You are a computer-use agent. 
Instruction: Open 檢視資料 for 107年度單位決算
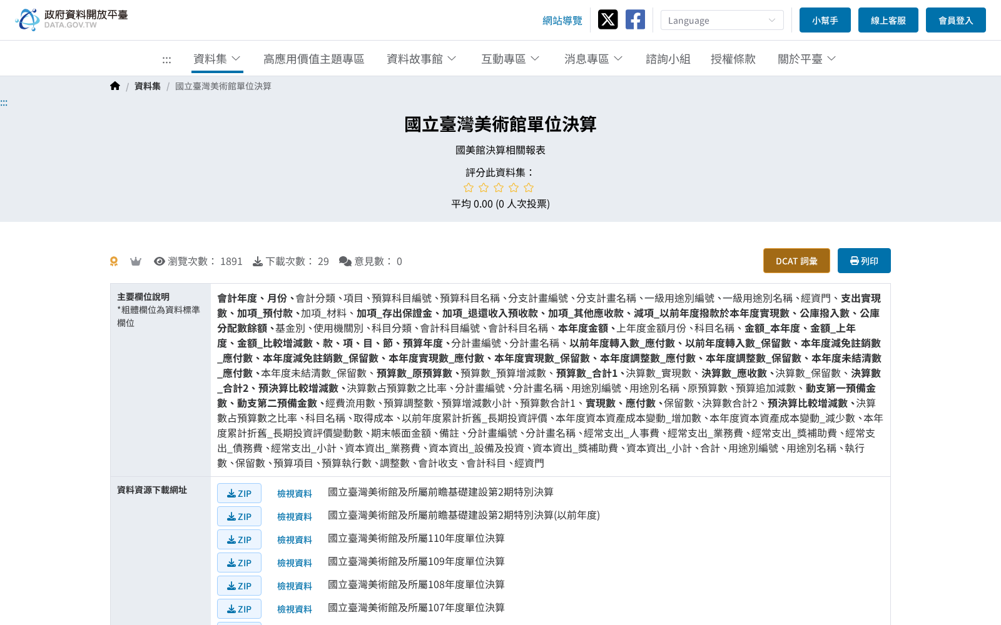(x=295, y=609)
